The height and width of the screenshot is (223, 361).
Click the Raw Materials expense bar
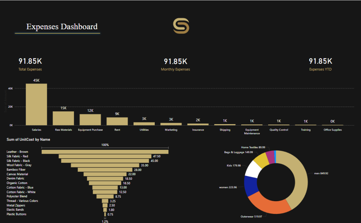coord(63,118)
